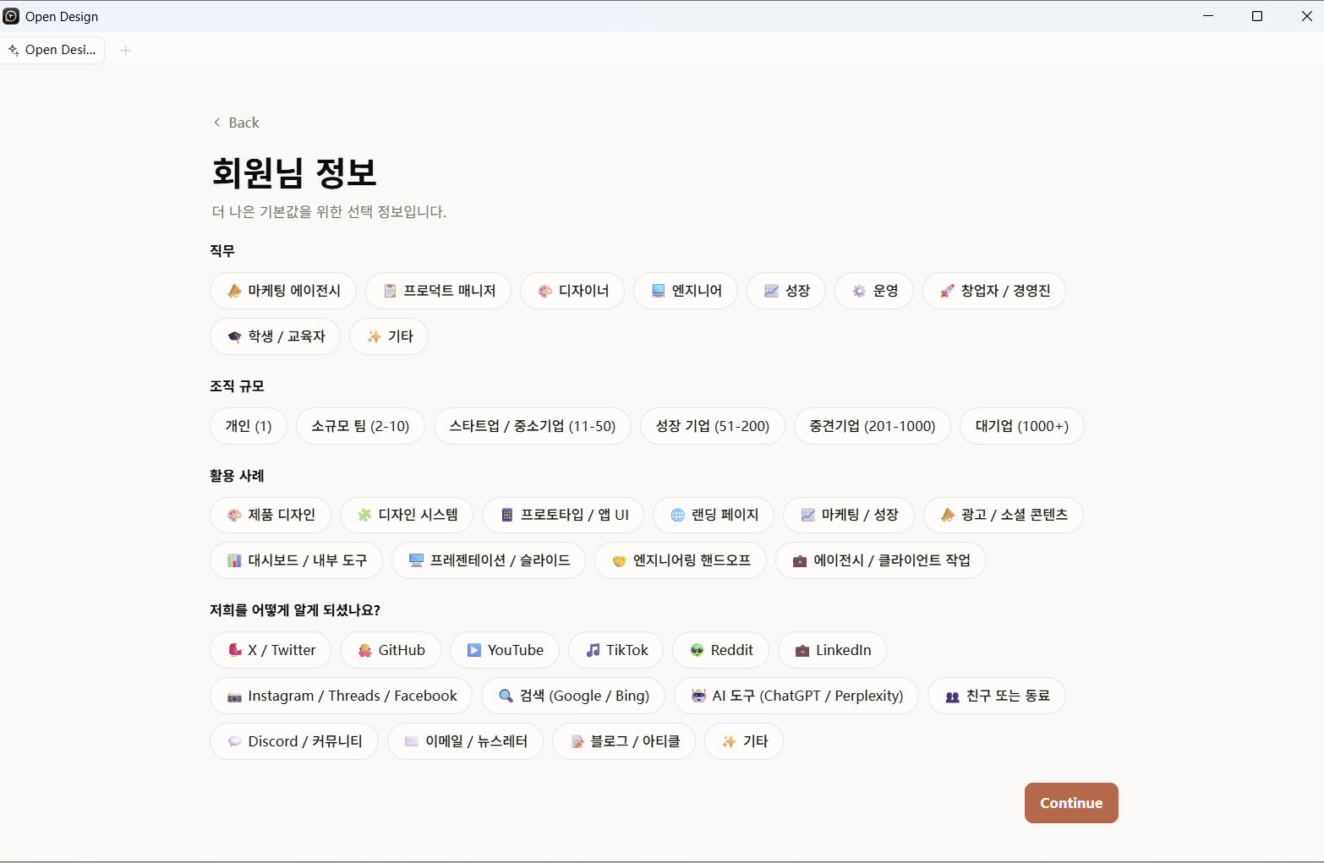Toggle 광고 / 소셜 콘텐츠 use case
The width and height of the screenshot is (1324, 863).
[1004, 515]
